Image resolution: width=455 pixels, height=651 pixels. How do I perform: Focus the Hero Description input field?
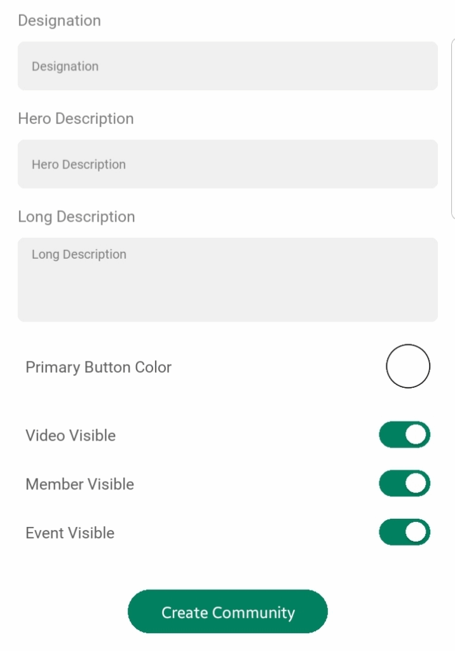[x=227, y=164]
